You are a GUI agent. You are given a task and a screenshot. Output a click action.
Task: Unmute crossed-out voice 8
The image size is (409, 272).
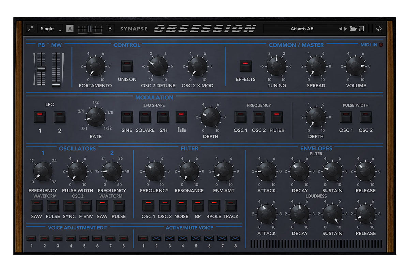pos(235,238)
